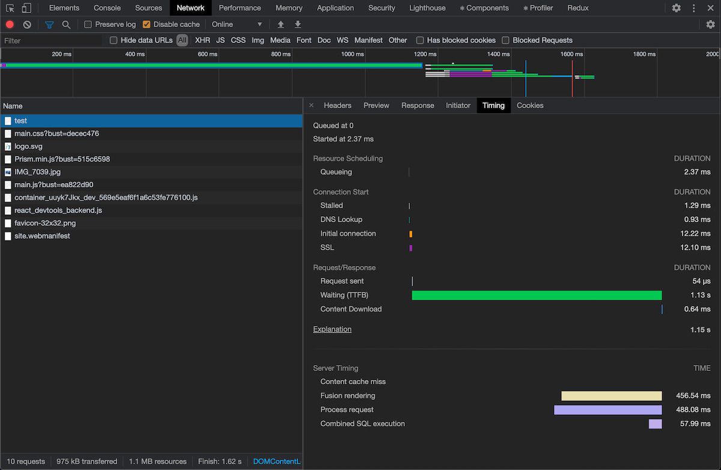Click the Process request timing bar

point(608,410)
